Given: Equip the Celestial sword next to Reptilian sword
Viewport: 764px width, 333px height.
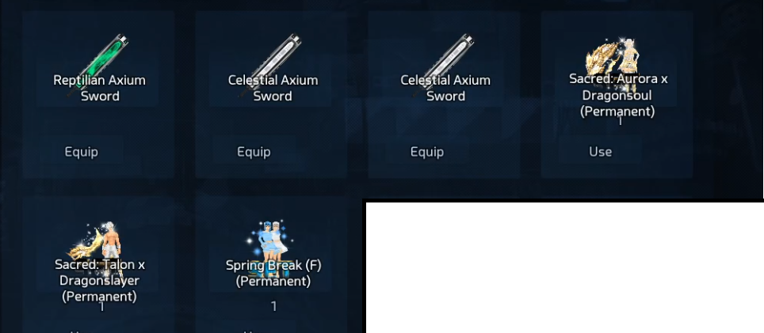Looking at the screenshot, I should 254,152.
